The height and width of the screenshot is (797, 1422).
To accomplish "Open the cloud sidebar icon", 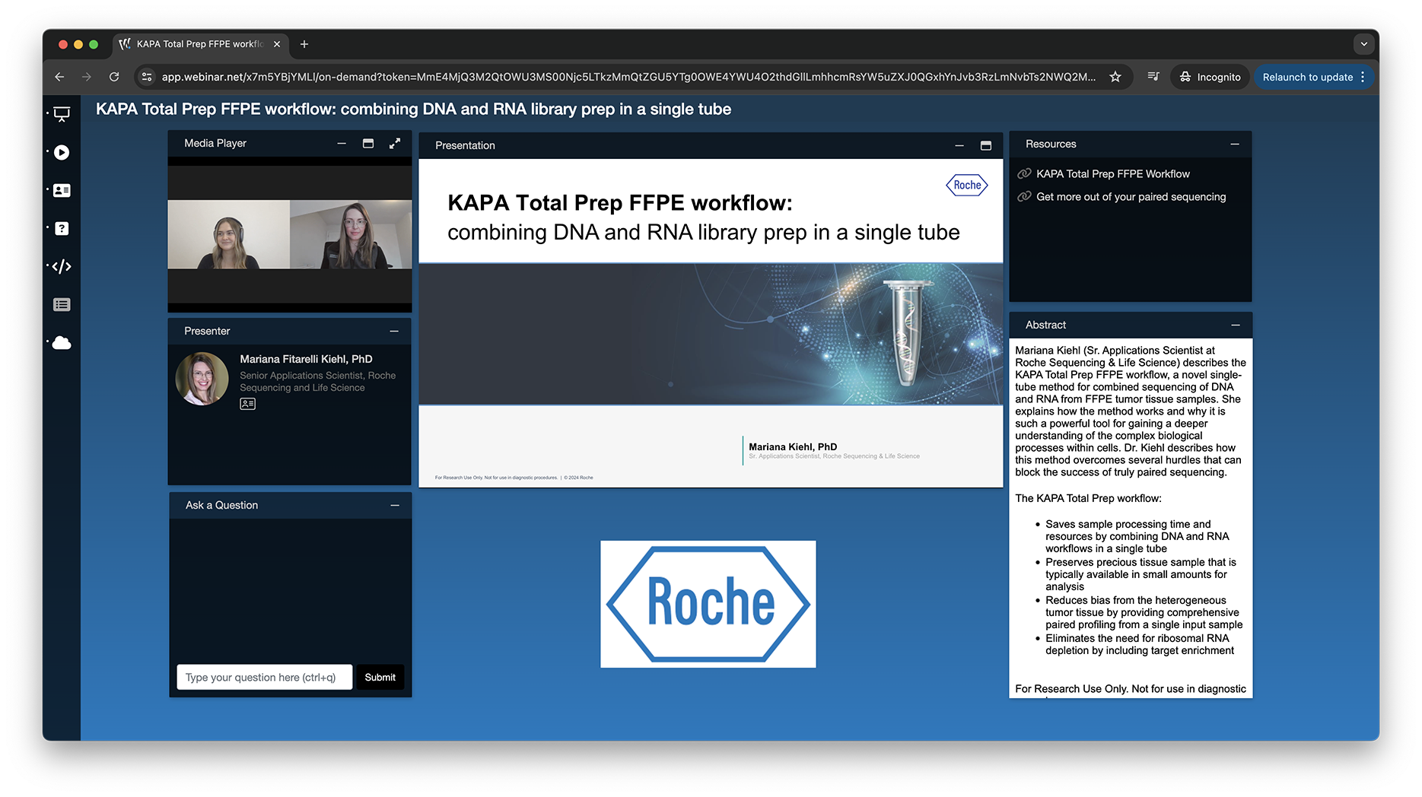I will [x=62, y=343].
